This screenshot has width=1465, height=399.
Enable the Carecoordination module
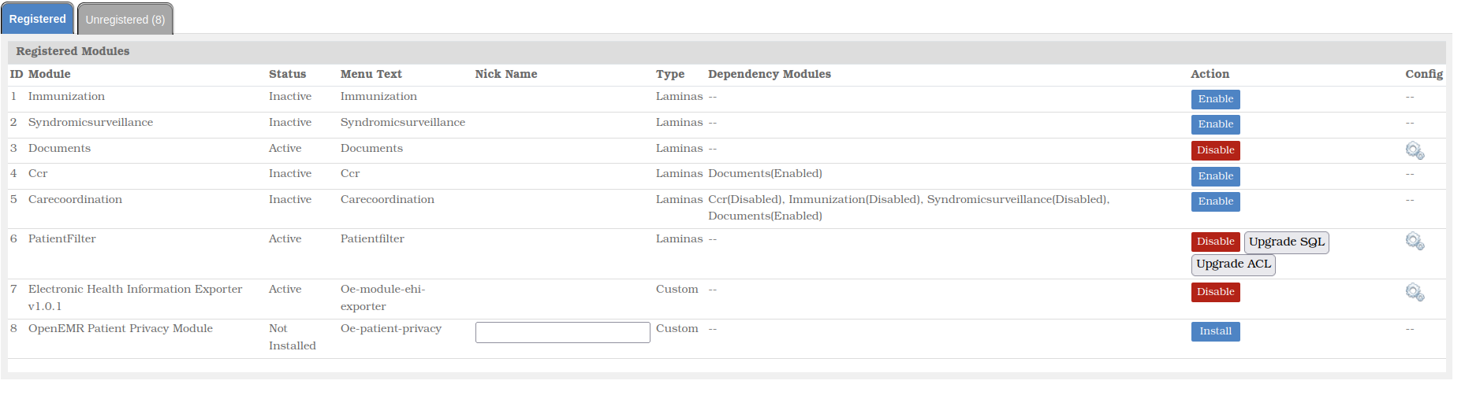[x=1215, y=201]
